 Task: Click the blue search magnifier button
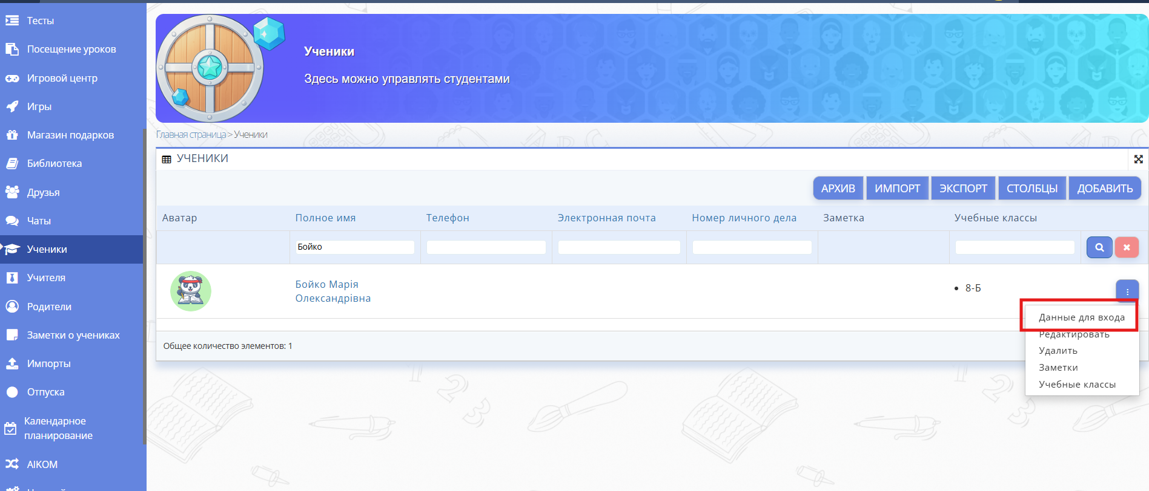[x=1099, y=247]
